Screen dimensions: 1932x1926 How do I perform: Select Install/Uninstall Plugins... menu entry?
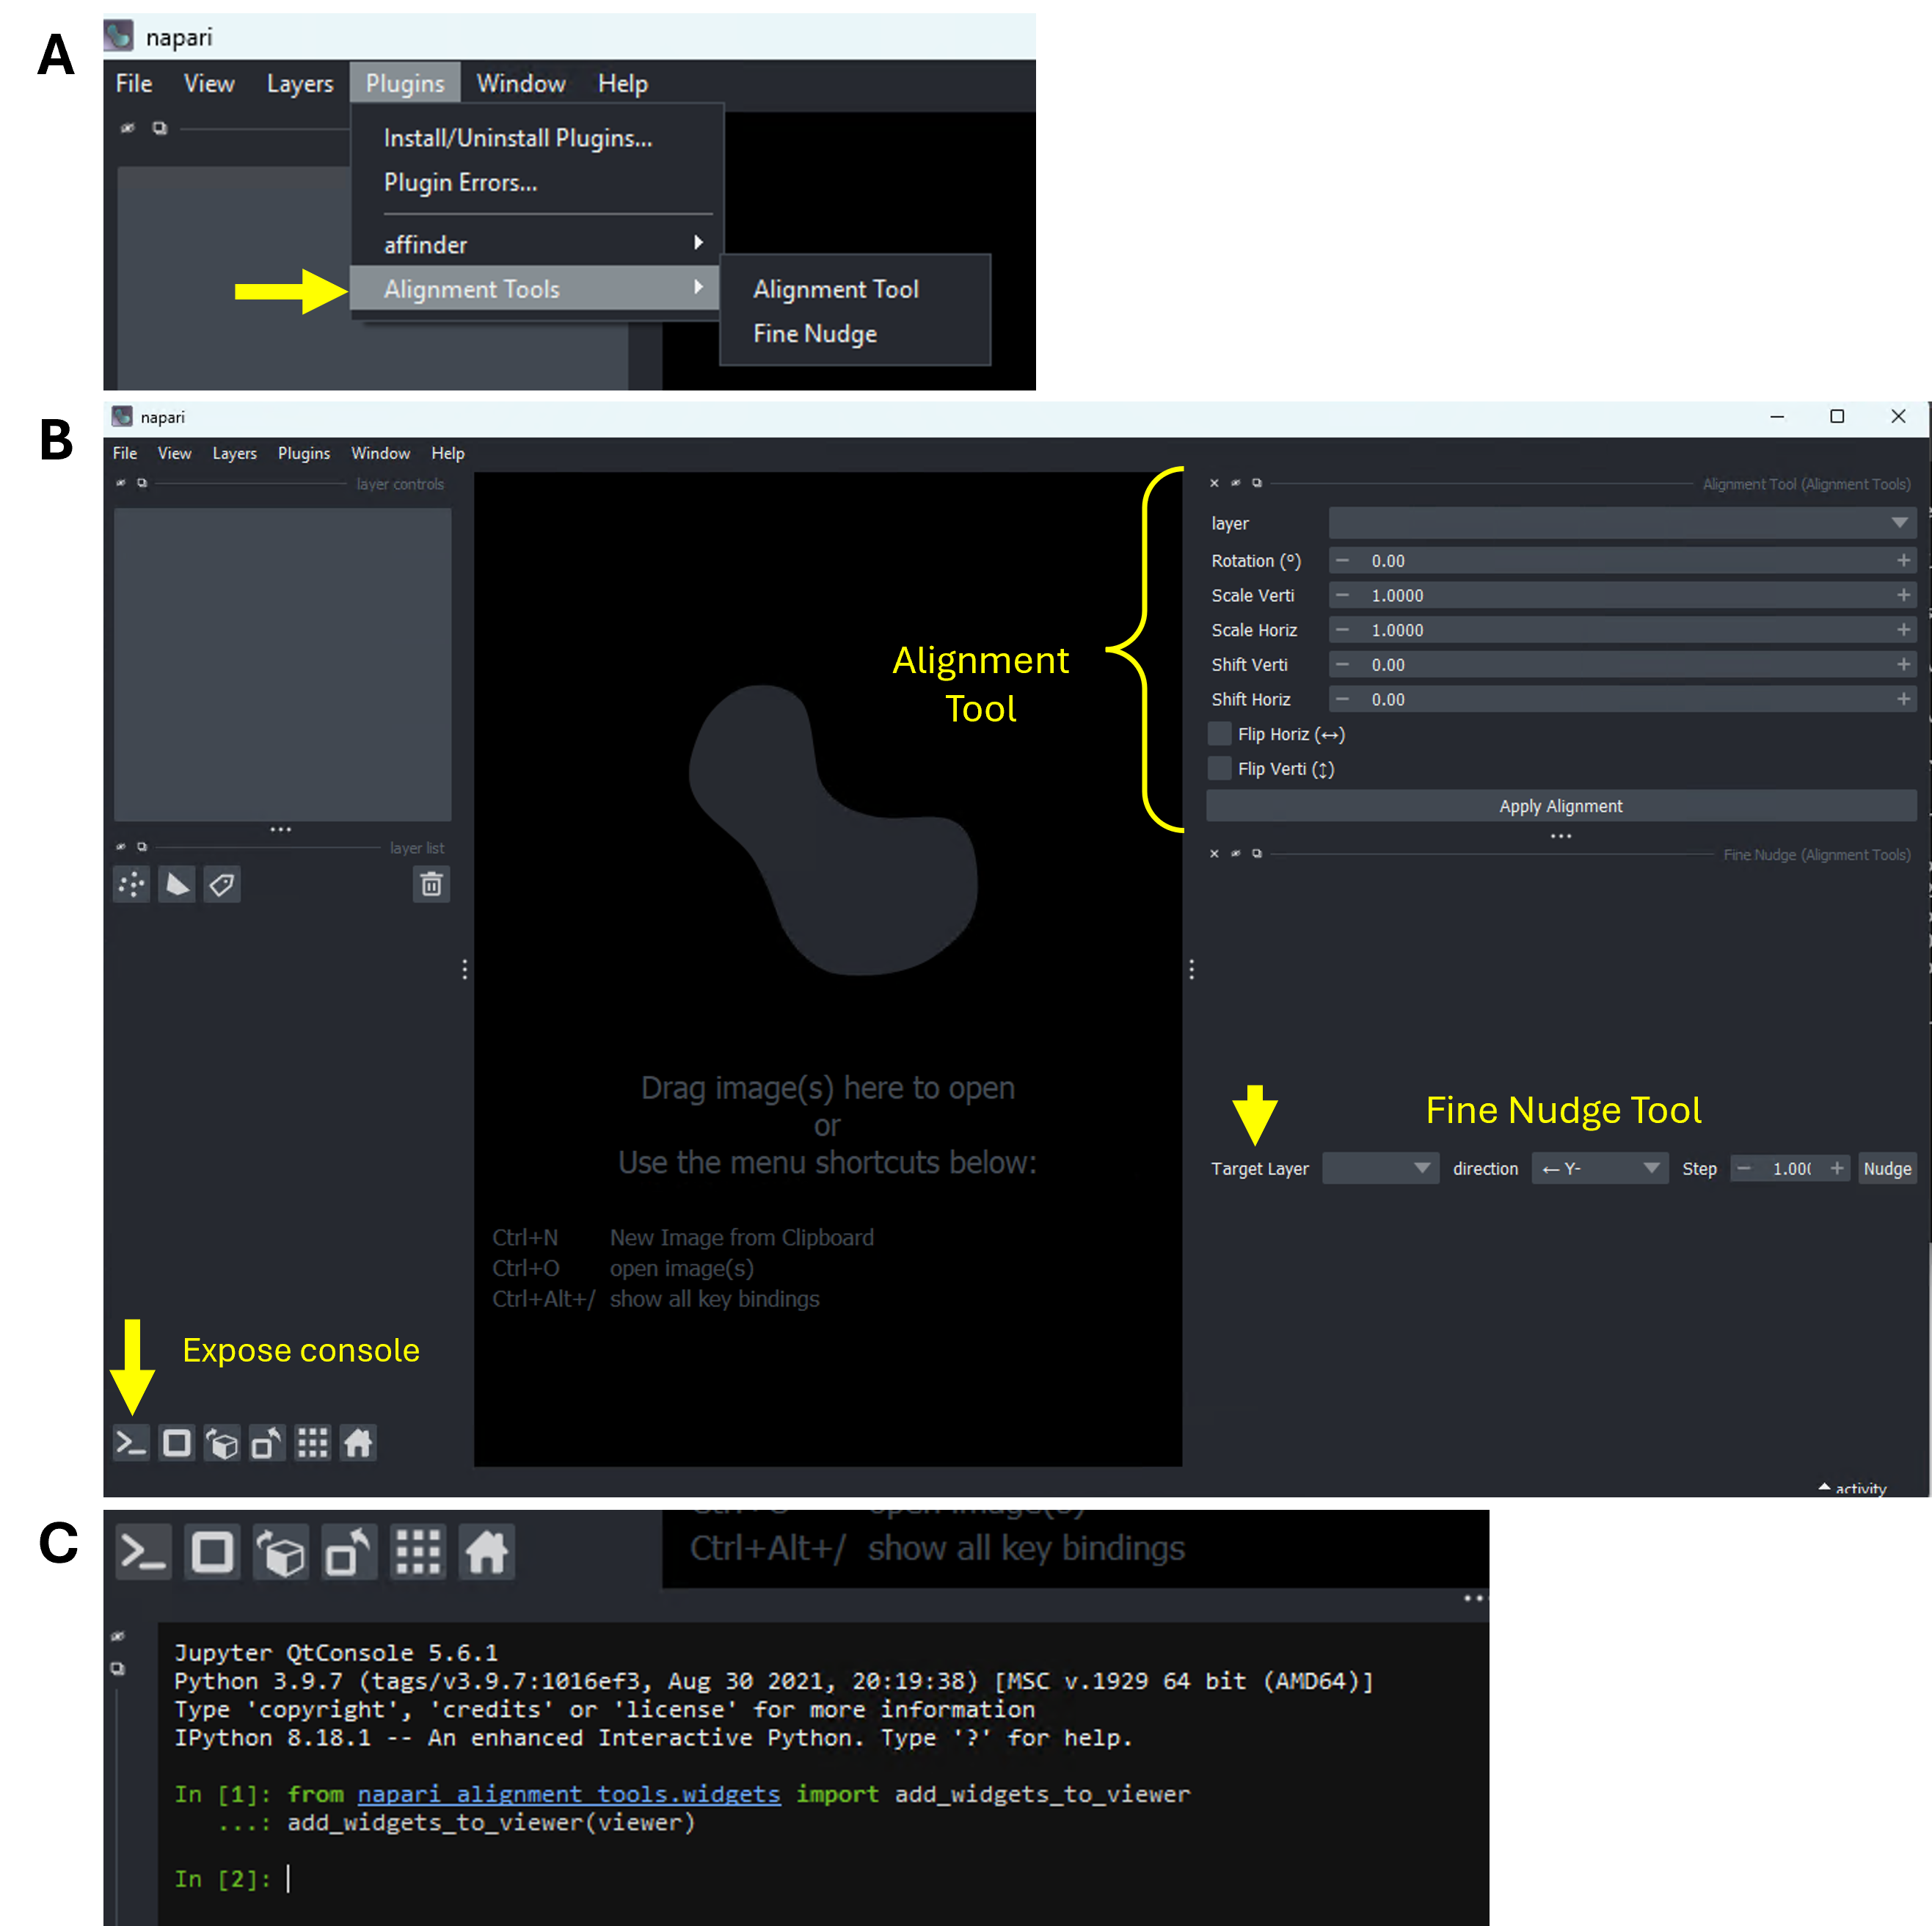click(518, 138)
